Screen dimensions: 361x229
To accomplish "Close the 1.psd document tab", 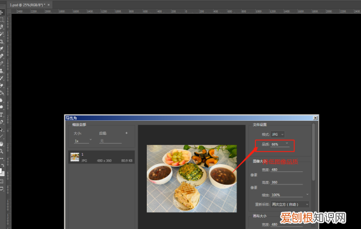I will tap(49, 5).
